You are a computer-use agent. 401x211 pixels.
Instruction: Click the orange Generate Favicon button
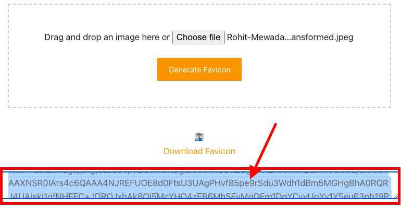pos(199,69)
